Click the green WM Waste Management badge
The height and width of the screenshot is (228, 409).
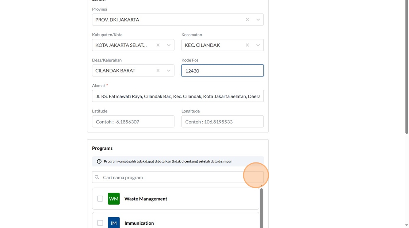click(114, 199)
